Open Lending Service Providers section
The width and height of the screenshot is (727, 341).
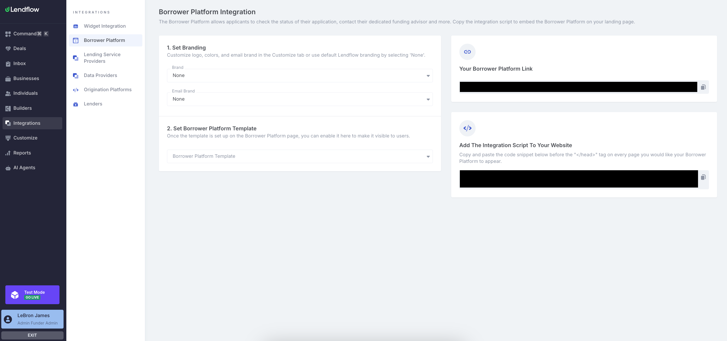coord(105,58)
